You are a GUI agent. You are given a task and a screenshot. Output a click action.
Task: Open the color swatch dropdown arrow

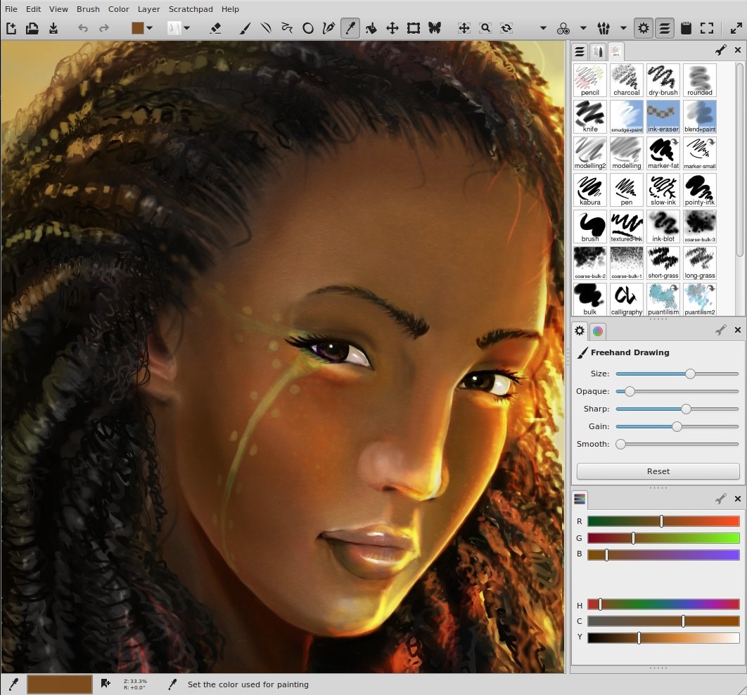[x=149, y=28]
